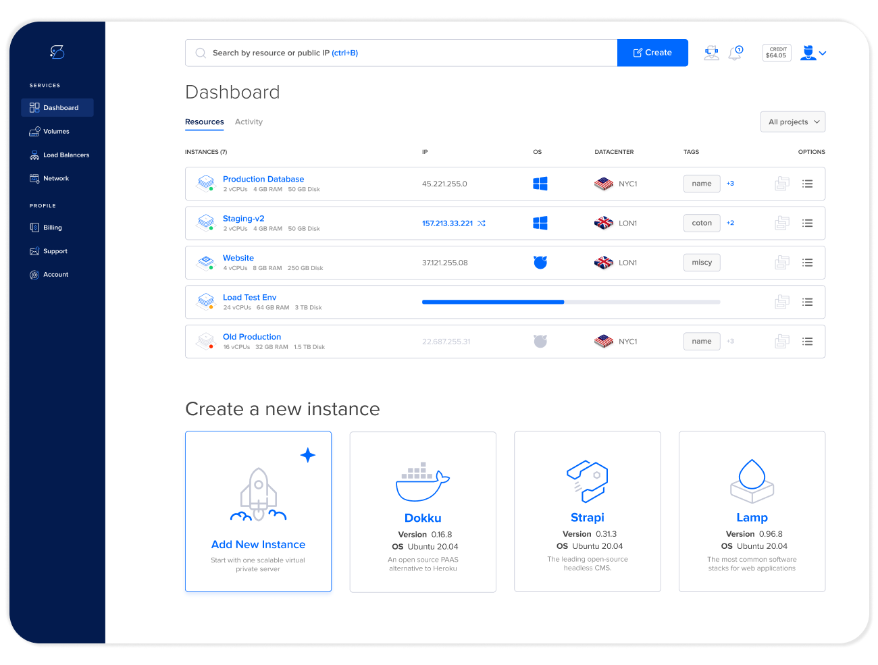Select the Strapi app card
878x665 pixels.
(x=588, y=512)
